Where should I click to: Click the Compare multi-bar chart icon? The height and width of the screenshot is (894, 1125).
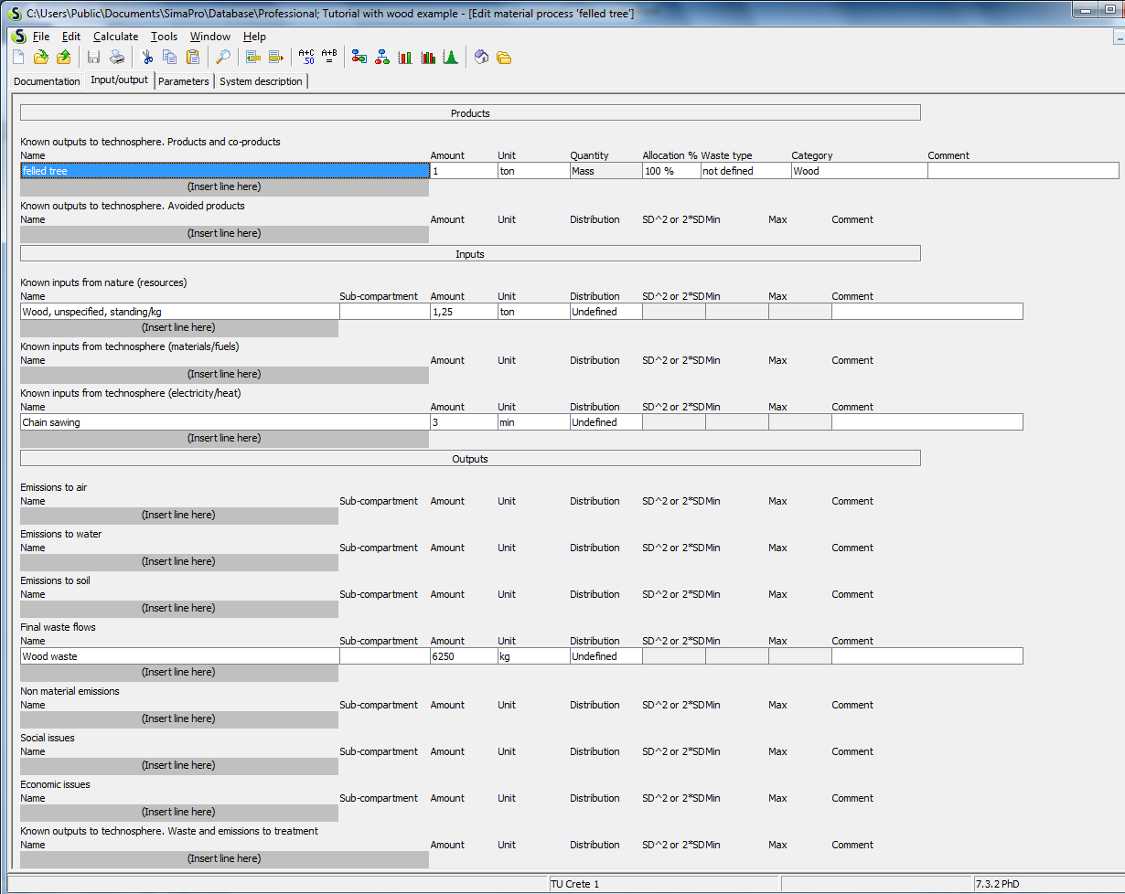click(x=428, y=58)
